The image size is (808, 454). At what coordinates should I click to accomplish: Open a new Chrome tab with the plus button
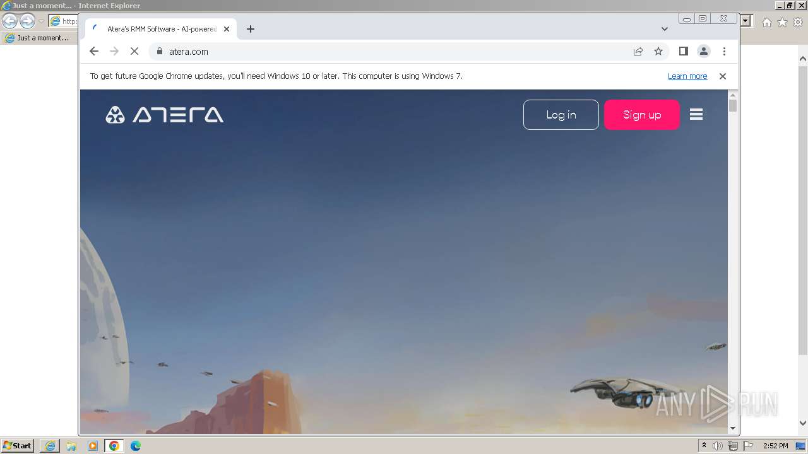pos(251,29)
